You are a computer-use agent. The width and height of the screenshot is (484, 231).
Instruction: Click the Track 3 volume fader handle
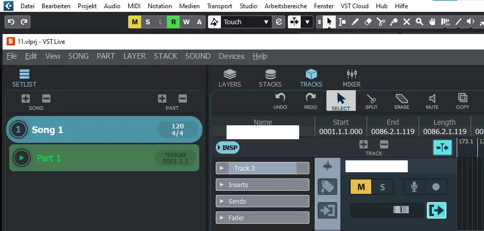401,210
